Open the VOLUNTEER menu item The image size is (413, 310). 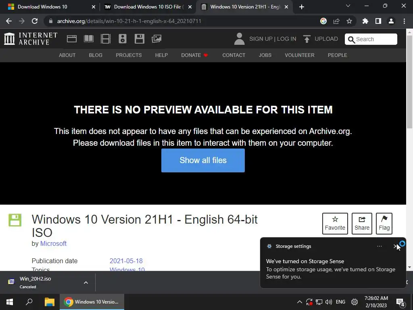pyautogui.click(x=300, y=55)
